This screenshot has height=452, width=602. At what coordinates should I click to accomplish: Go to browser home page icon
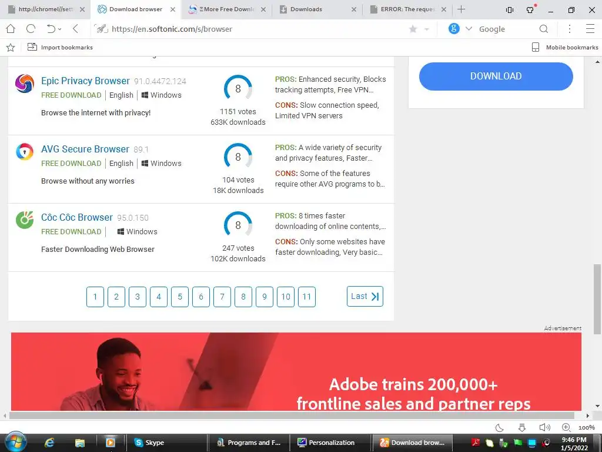pos(11,29)
